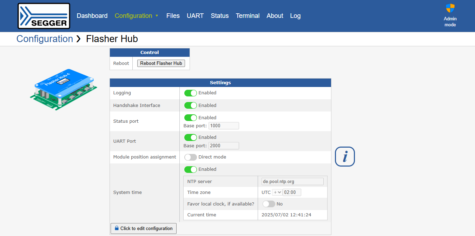The height and width of the screenshot is (236, 475).
Task: Click the NTP server label
Action: point(200,181)
